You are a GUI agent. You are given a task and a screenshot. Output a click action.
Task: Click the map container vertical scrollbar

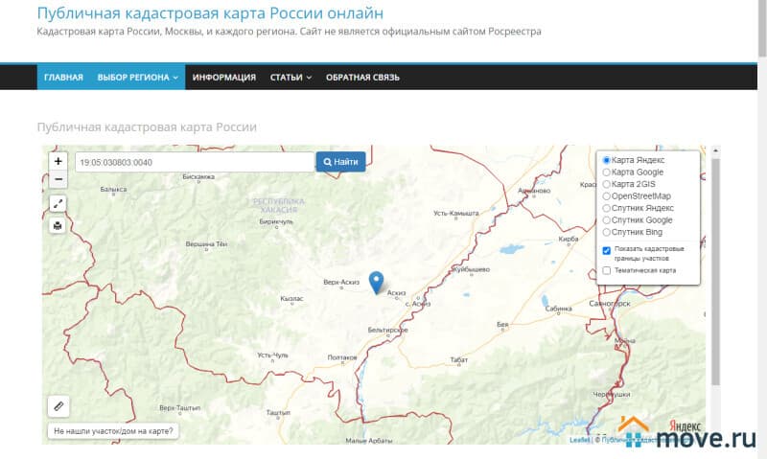pos(715,271)
